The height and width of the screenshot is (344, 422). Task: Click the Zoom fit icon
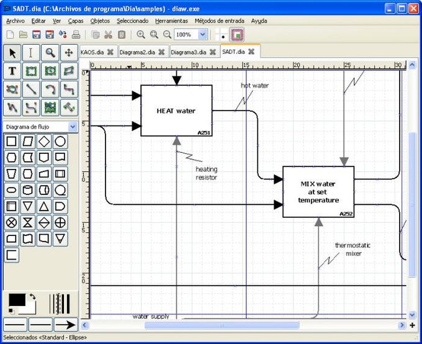click(154, 35)
